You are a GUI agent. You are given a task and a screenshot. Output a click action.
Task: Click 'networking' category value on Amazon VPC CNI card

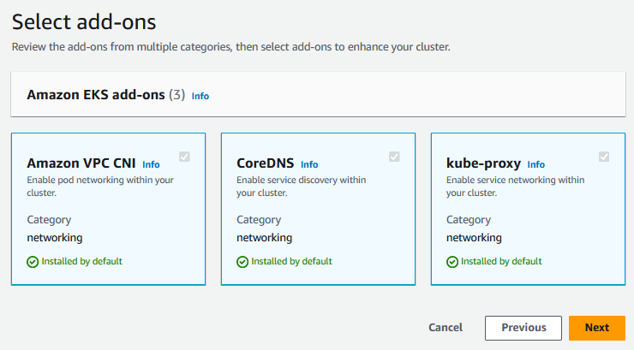[x=55, y=238]
